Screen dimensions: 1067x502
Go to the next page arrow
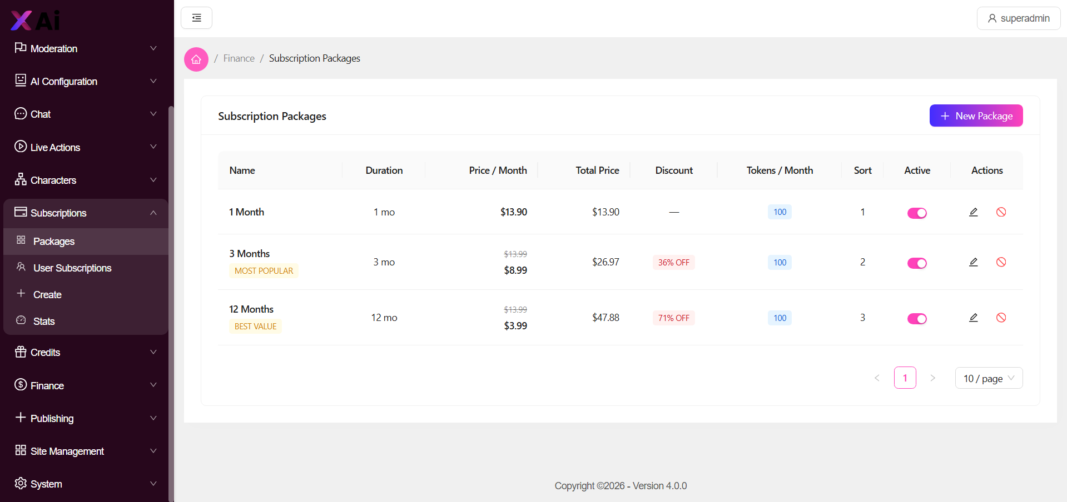[932, 378]
